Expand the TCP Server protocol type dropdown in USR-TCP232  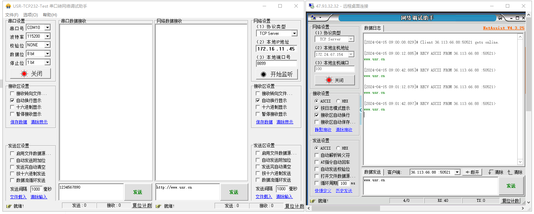pyautogui.click(x=294, y=33)
